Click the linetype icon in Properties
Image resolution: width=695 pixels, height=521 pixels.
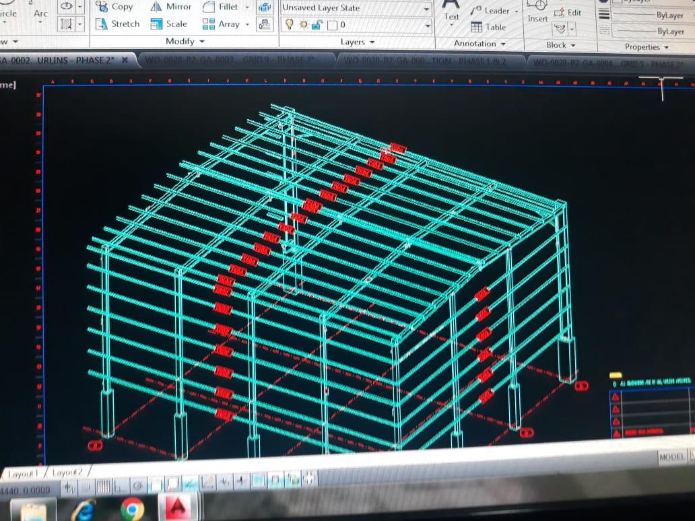click(604, 30)
